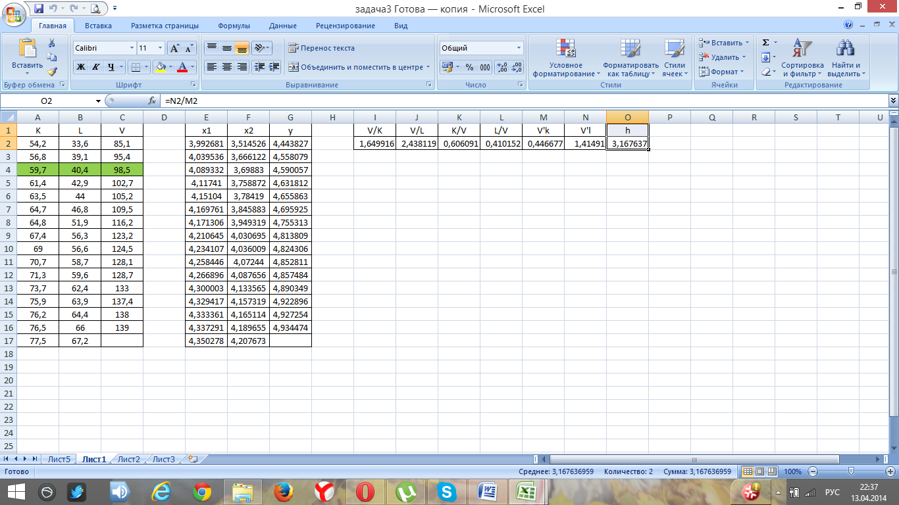
Task: Undo the last action in quick access toolbar
Action: 55,9
